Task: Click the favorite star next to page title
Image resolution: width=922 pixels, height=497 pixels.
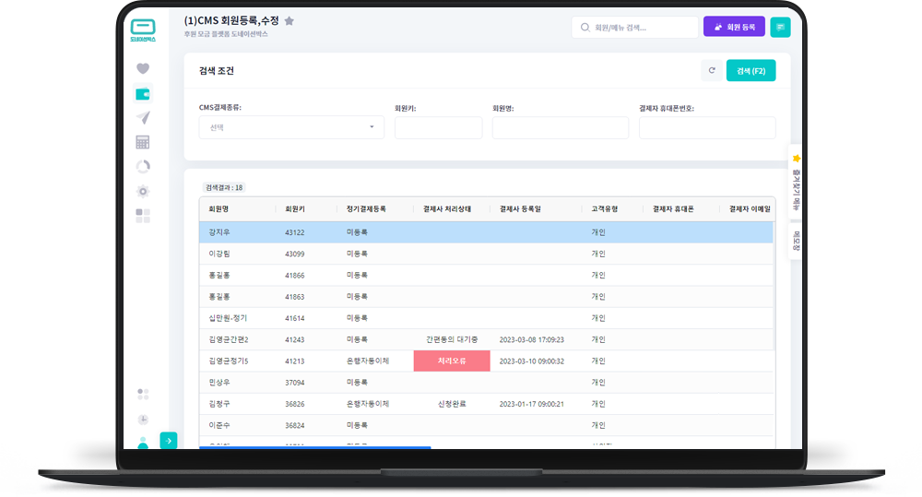Action: click(x=289, y=20)
